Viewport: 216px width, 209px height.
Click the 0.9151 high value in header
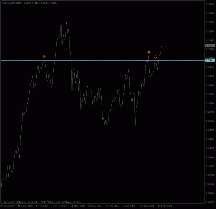[x=36, y=3]
